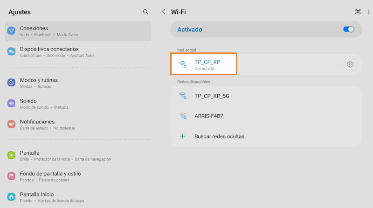Select Buscar redes ocultas
The image size is (373, 208).
pos(219,136)
